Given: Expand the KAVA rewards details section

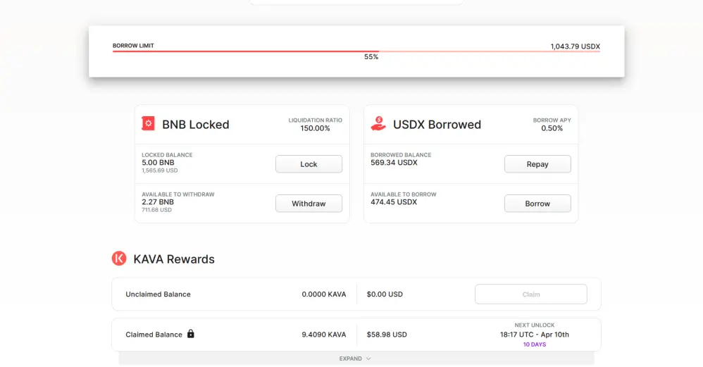Looking at the screenshot, I should pyautogui.click(x=356, y=359).
